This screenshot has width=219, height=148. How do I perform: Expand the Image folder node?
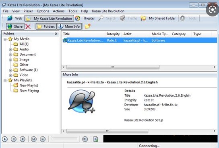tap(10, 60)
